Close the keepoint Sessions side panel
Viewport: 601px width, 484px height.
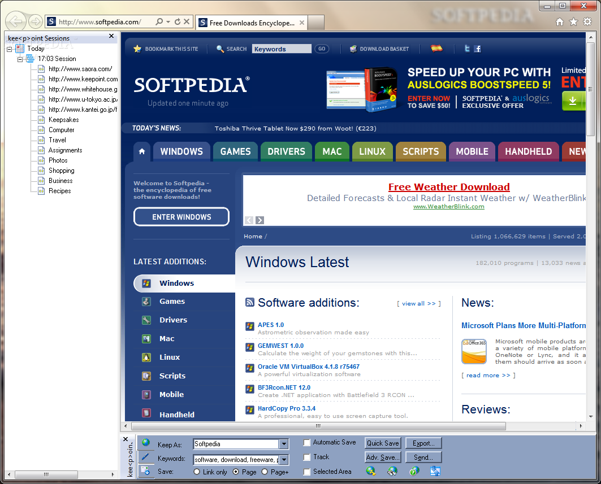(x=111, y=36)
